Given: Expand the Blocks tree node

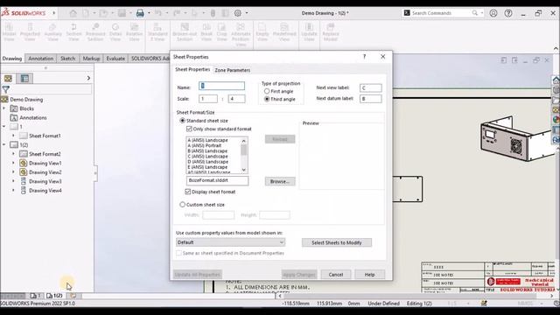Looking at the screenshot, I should (4, 108).
